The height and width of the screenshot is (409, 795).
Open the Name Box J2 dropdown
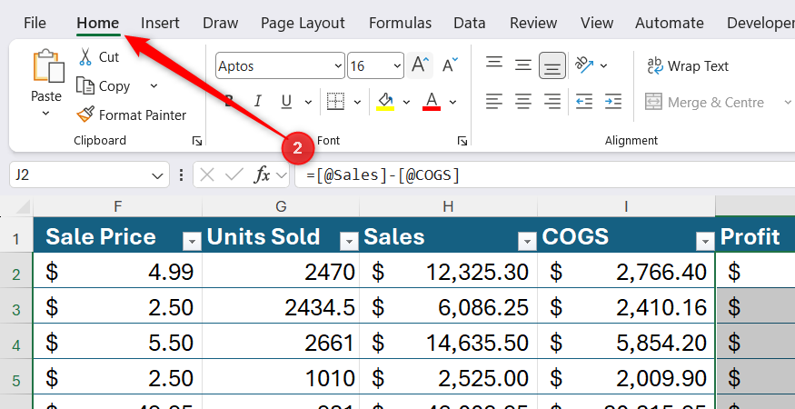[x=156, y=176]
